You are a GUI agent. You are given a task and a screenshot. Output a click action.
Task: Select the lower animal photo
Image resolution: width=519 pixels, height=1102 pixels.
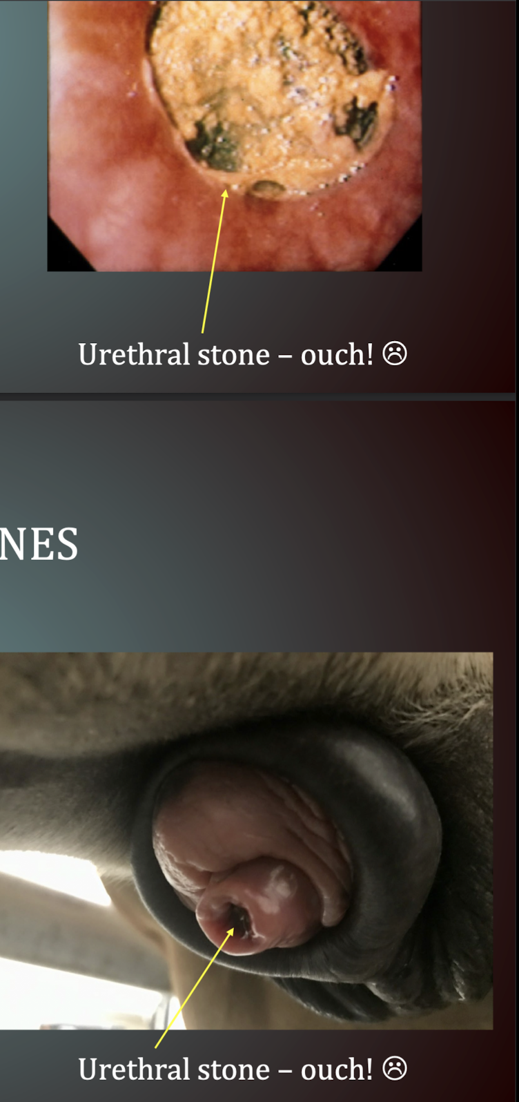coord(246,840)
